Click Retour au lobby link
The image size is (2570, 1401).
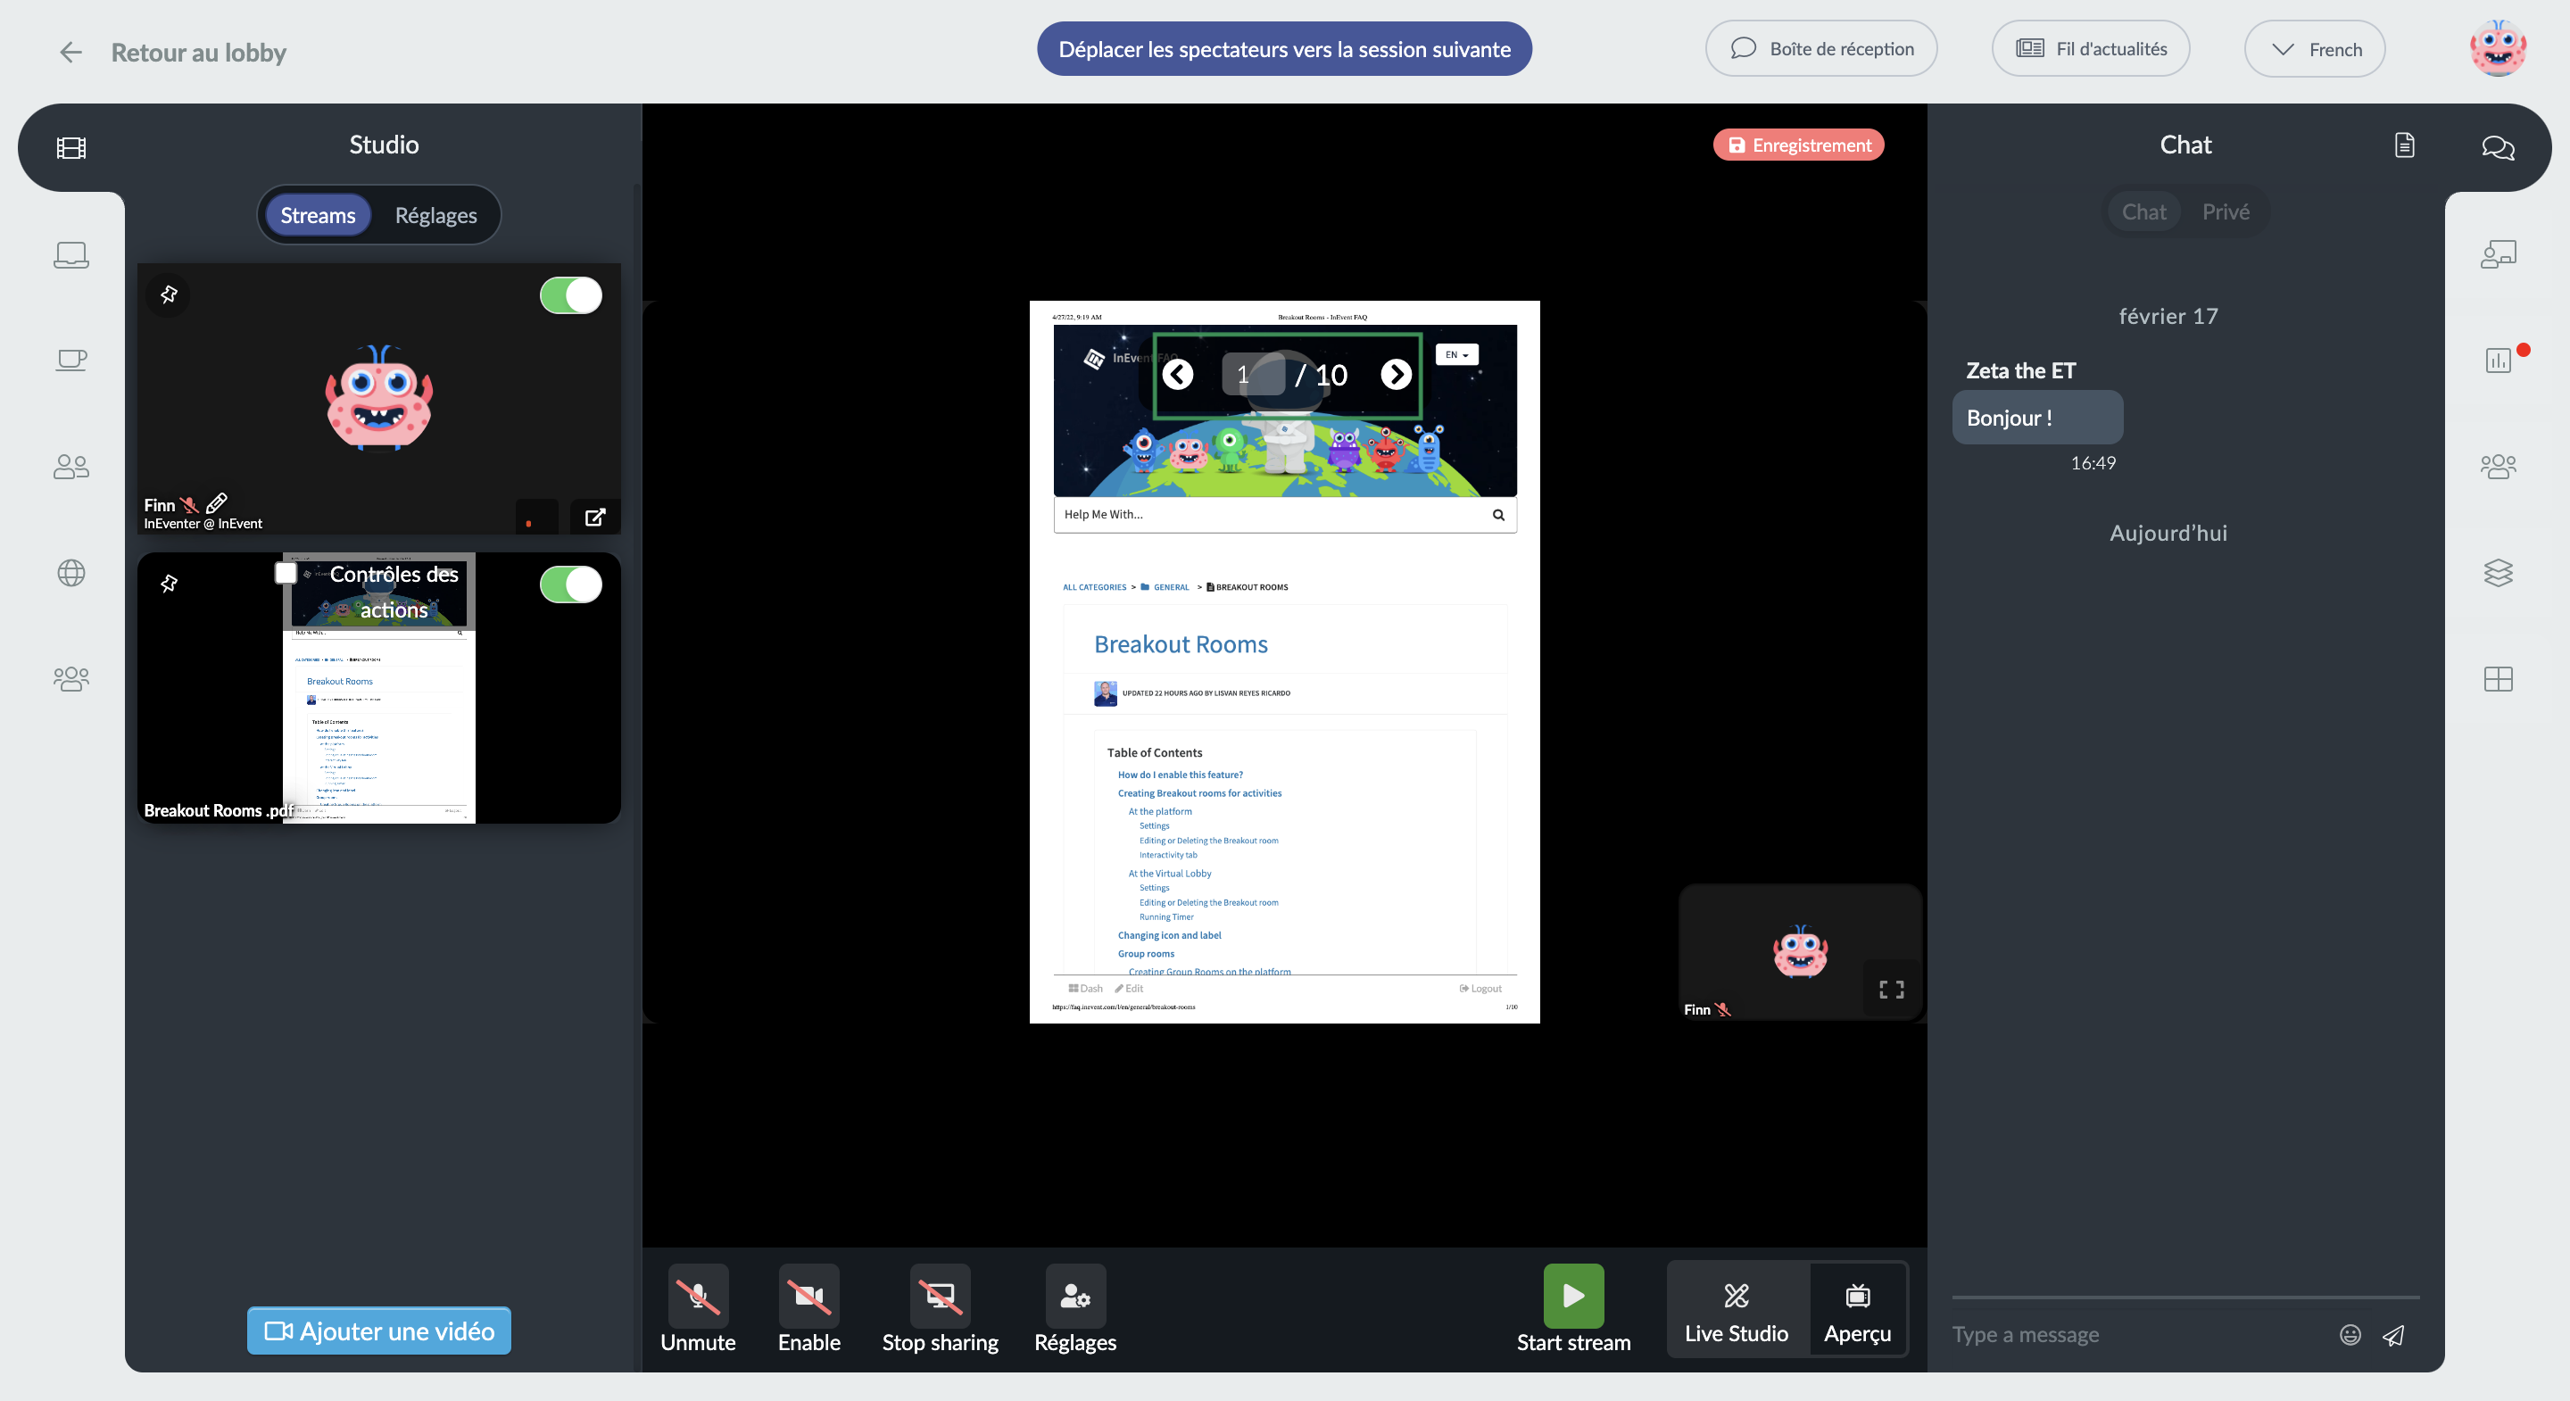(x=198, y=52)
